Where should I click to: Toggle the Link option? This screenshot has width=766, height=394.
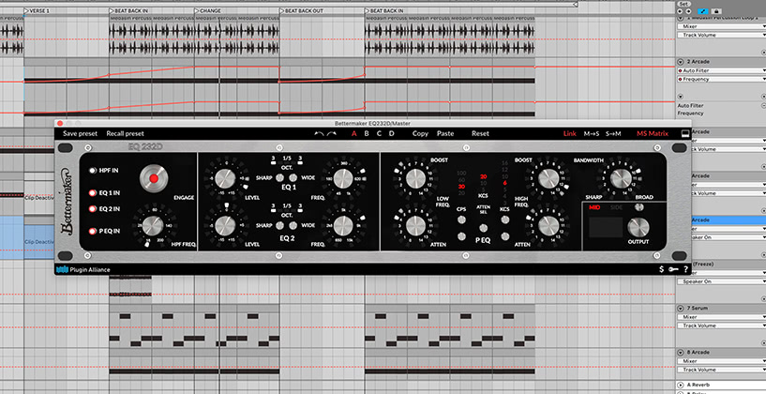coord(570,133)
